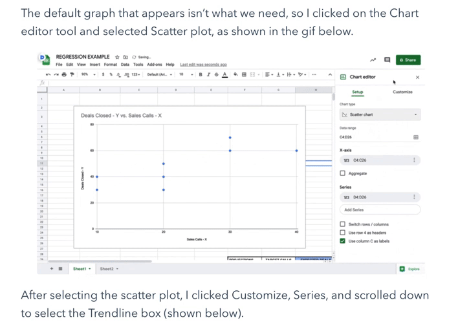Apply percent format icon
The width and height of the screenshot is (458, 331).
[111, 75]
